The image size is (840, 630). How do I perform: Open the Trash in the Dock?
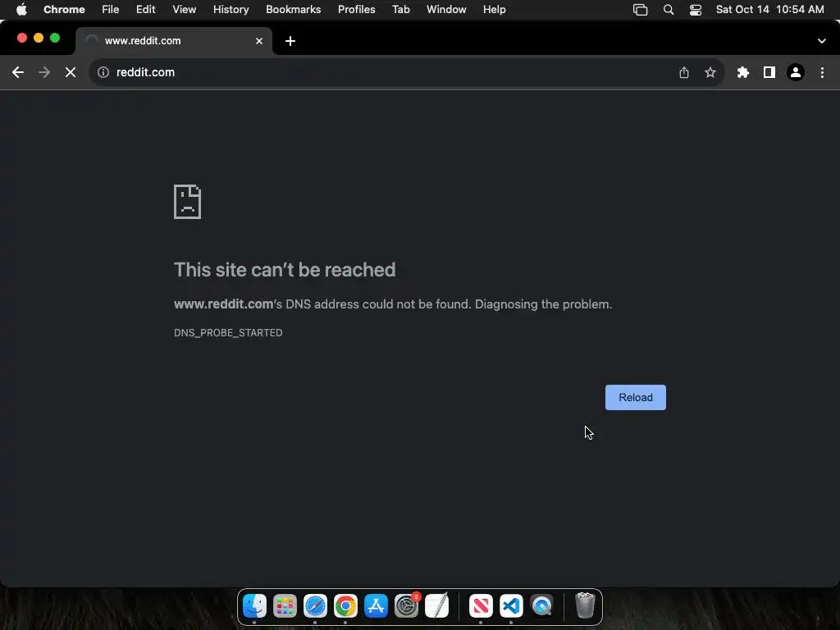pyautogui.click(x=585, y=606)
